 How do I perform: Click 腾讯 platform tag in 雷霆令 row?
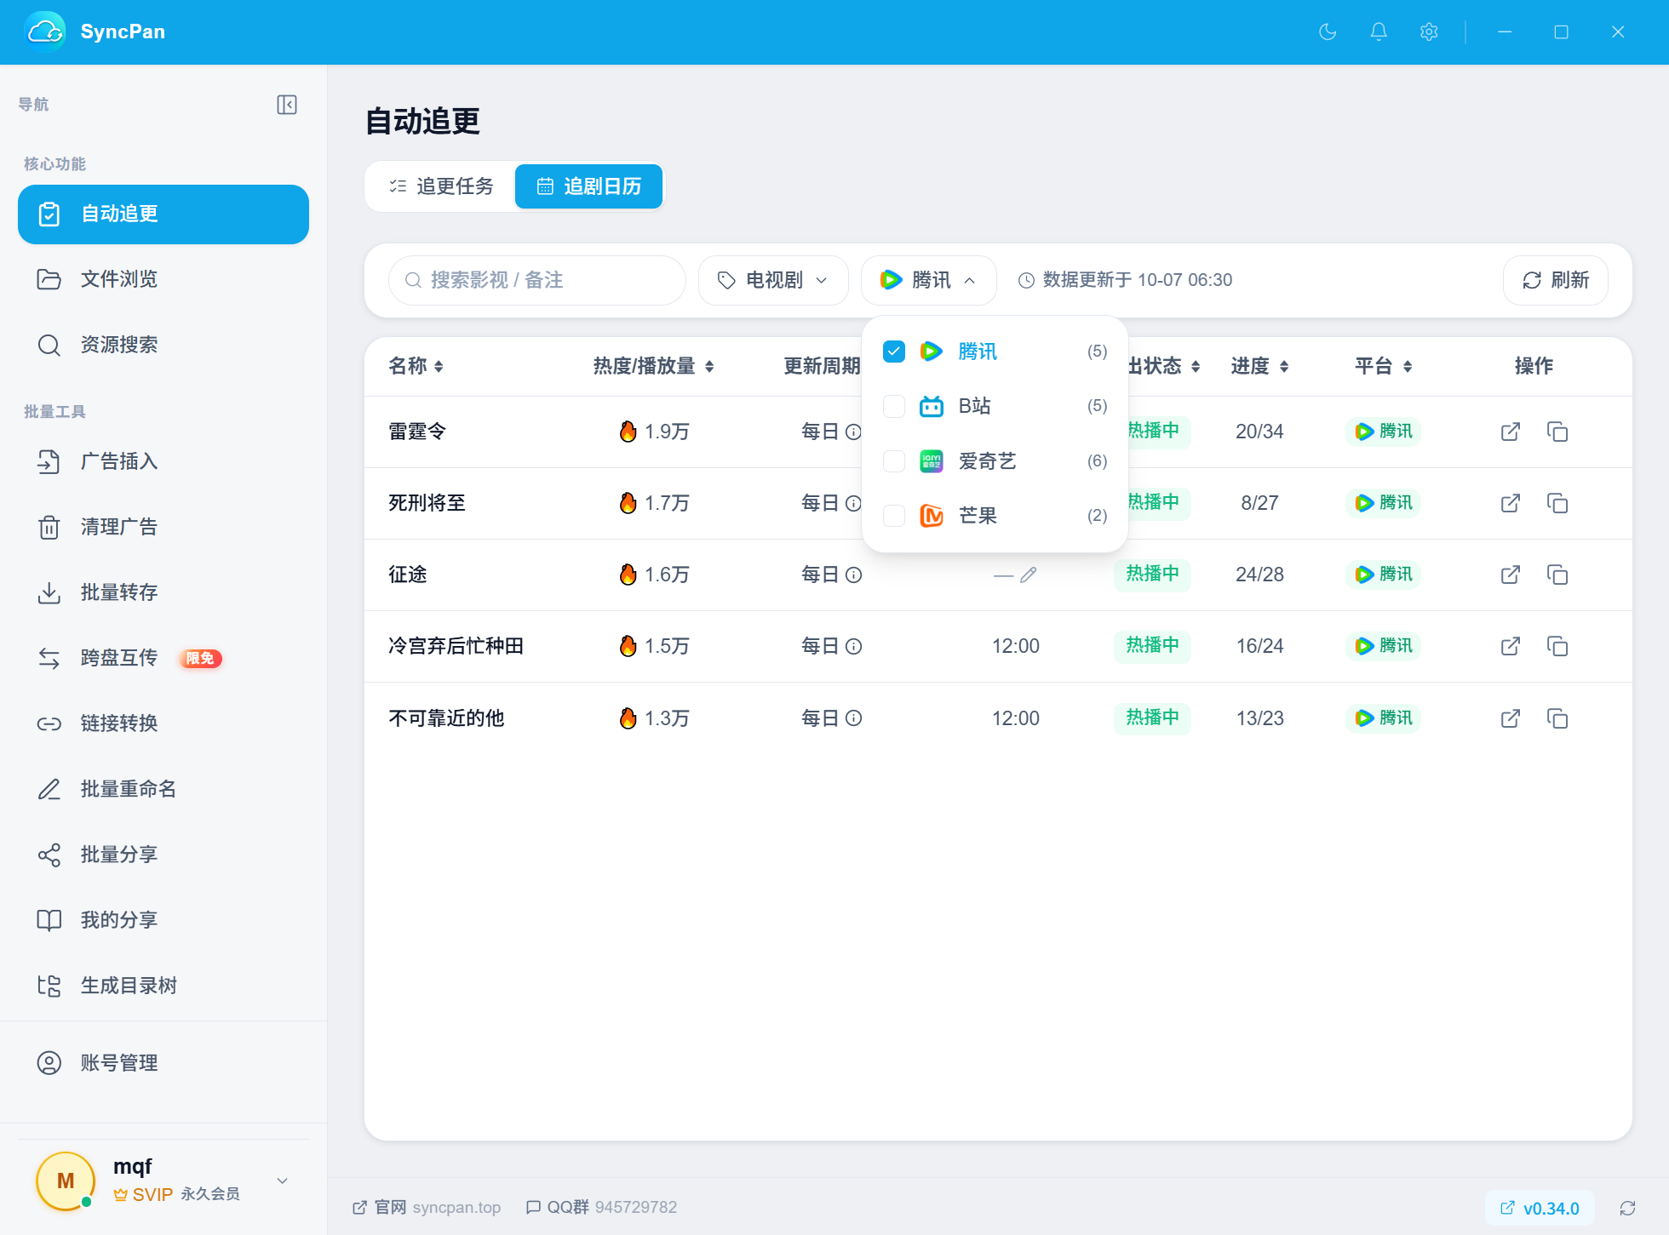tap(1384, 432)
